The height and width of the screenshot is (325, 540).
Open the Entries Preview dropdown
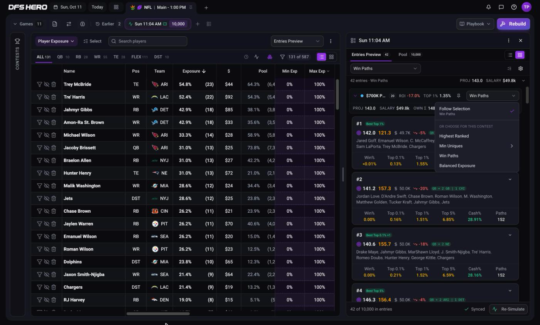click(297, 41)
